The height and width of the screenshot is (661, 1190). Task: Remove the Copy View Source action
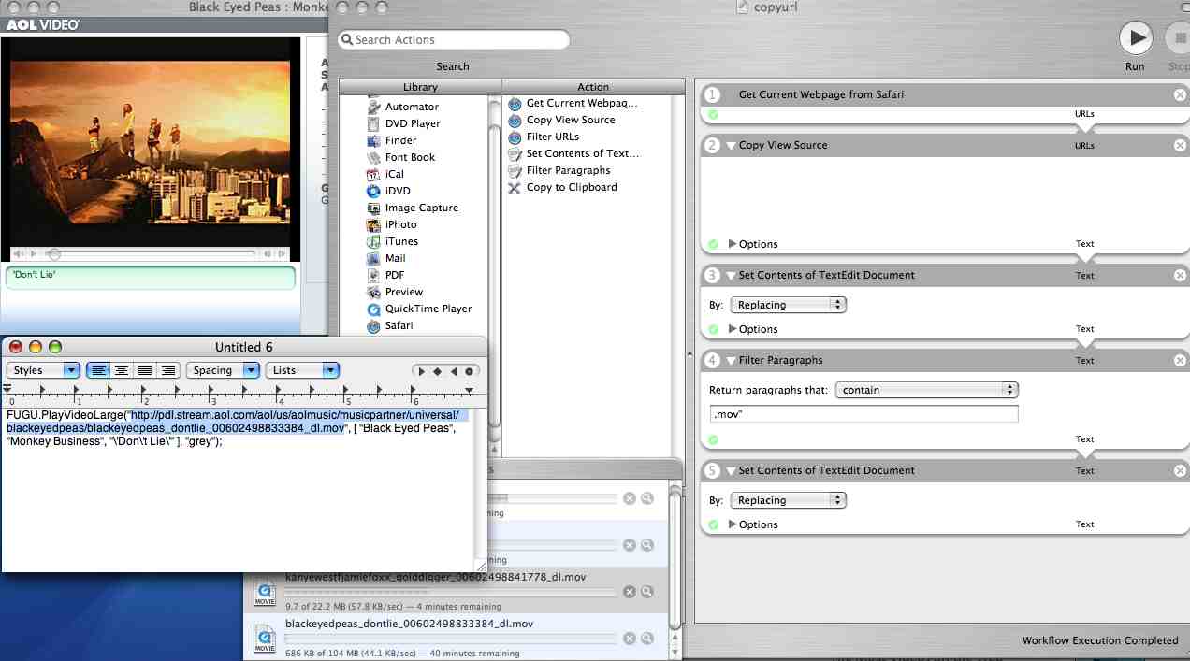1180,145
